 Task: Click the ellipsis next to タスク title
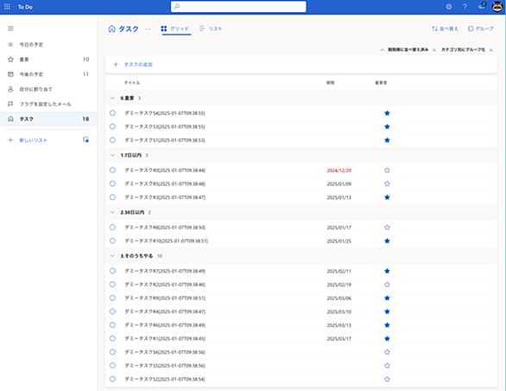click(148, 29)
